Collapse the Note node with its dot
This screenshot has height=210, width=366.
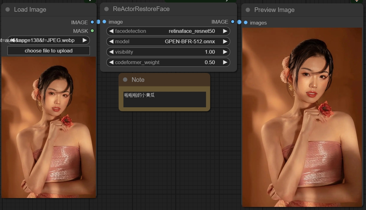click(125, 80)
